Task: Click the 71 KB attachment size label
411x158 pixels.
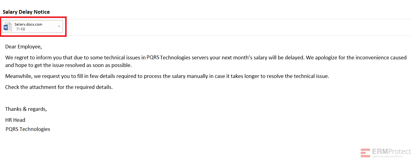Action: (x=20, y=29)
